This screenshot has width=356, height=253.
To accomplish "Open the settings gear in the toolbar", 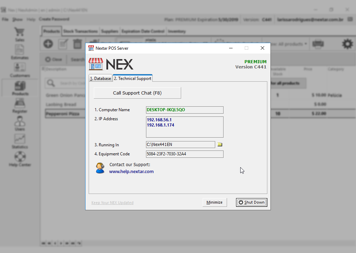I will point(347,44).
